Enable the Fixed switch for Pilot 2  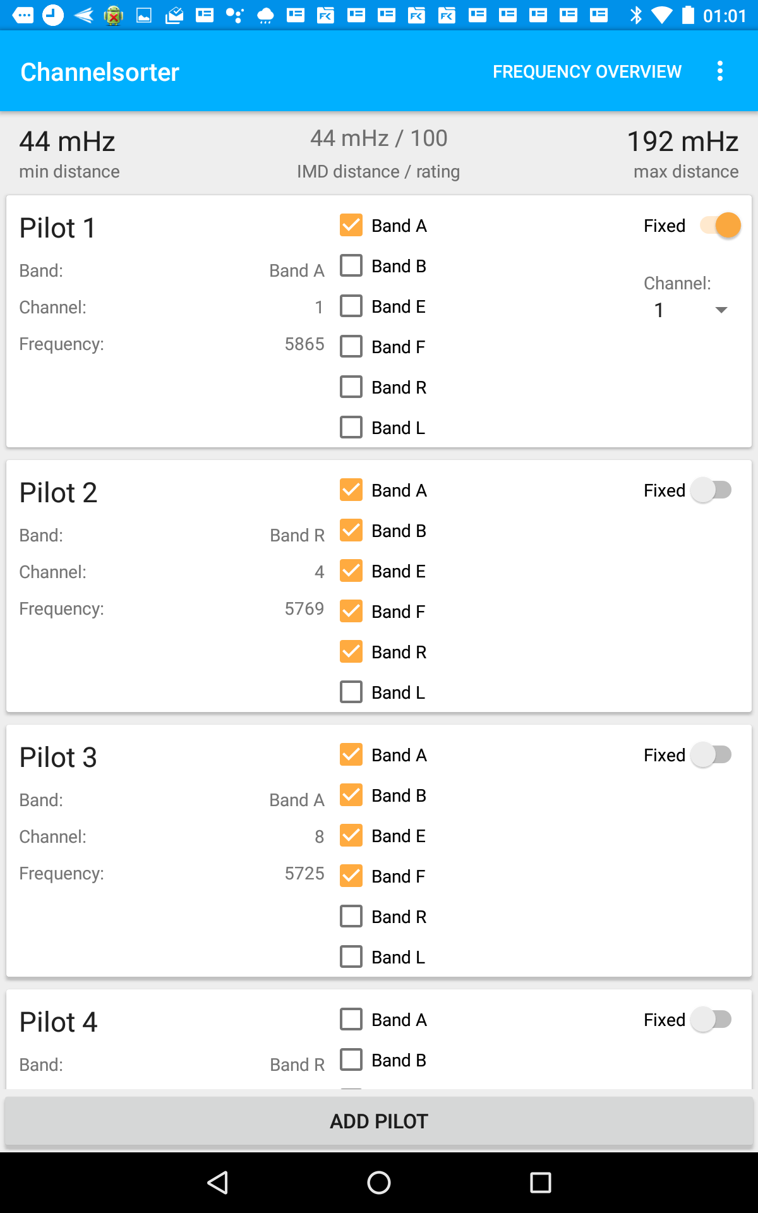(711, 490)
